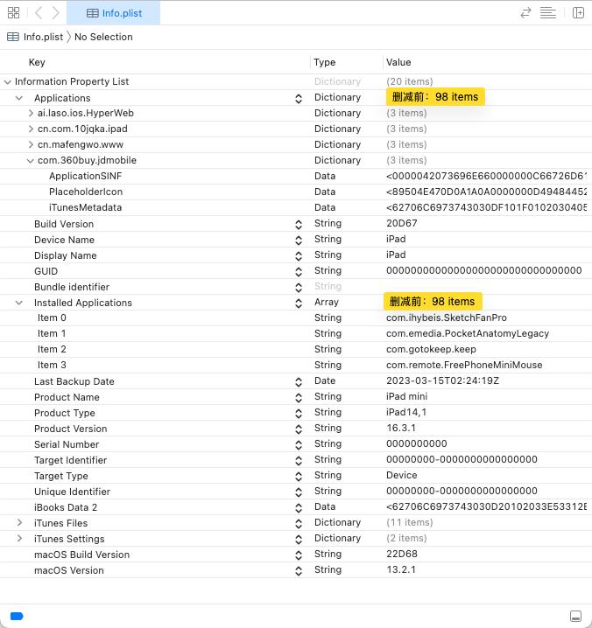Click the Product Type value iPad14,1
This screenshot has height=628, width=592.
pyautogui.click(x=405, y=412)
